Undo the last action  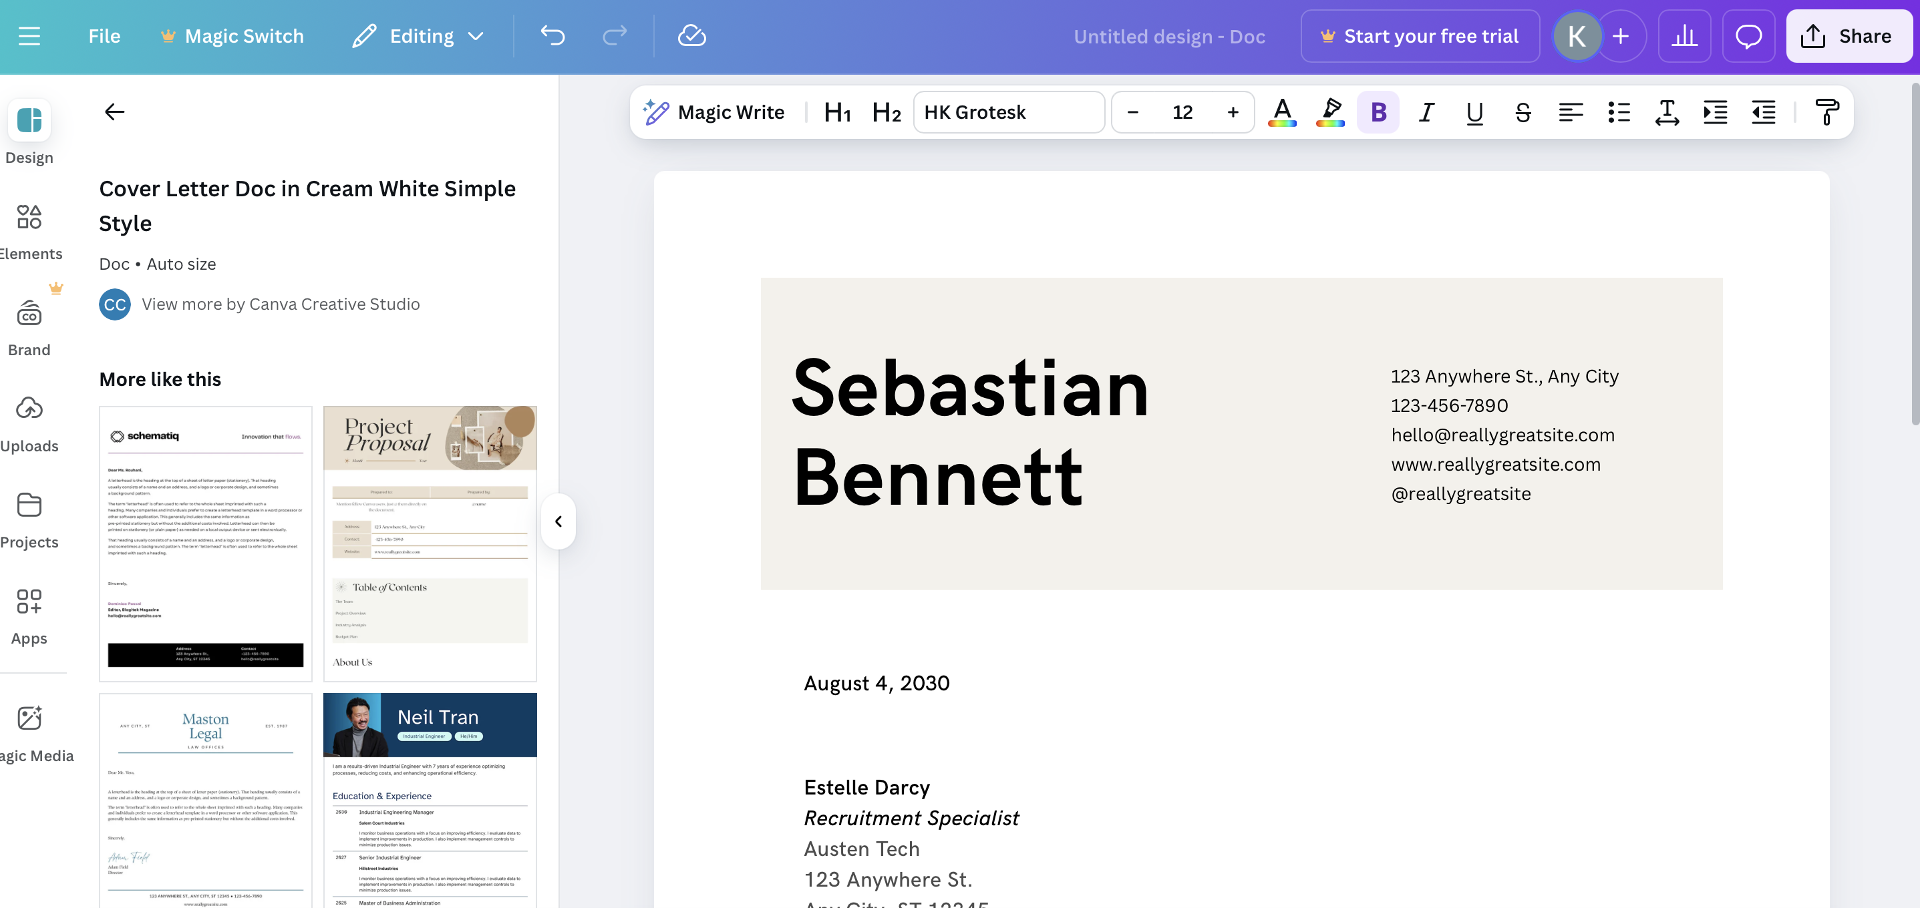pos(552,35)
